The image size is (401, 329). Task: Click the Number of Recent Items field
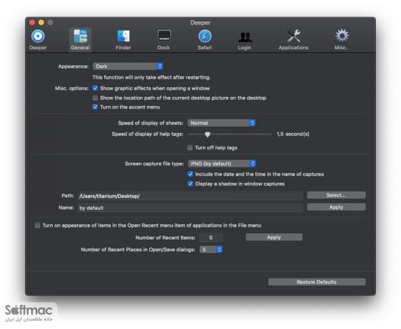click(x=211, y=238)
